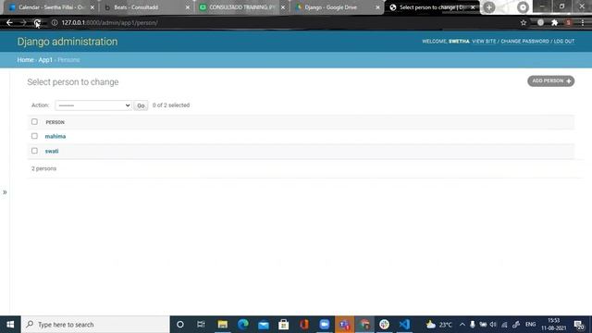Open Office app from taskbar
Viewport: 592px width, 333px height.
304,325
